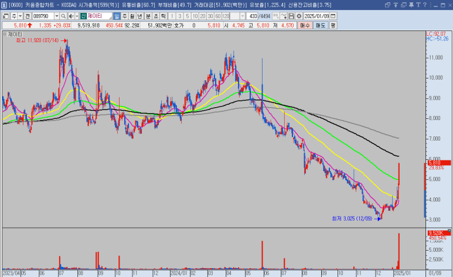Choose the 3 interval button
The width and height of the screenshot is (453, 277).
coord(180,16)
